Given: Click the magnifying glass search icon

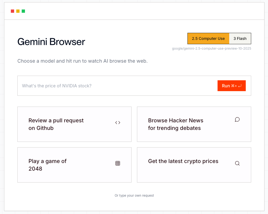Looking at the screenshot, I should (x=237, y=163).
